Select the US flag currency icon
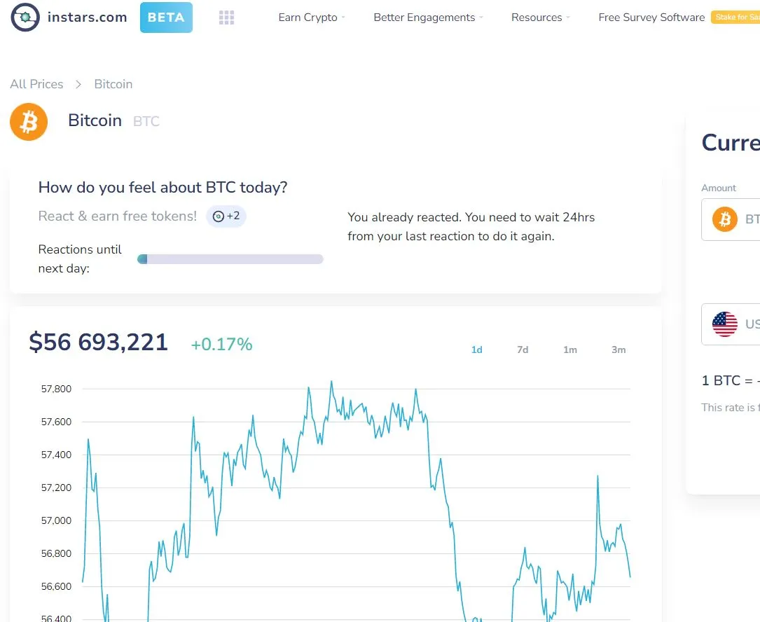Screen dimensions: 760x622 point(724,324)
